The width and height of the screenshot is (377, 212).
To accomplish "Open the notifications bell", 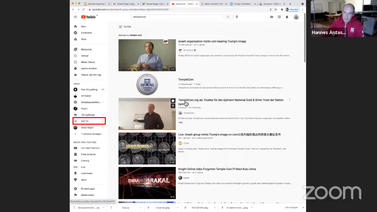I will 287,17.
